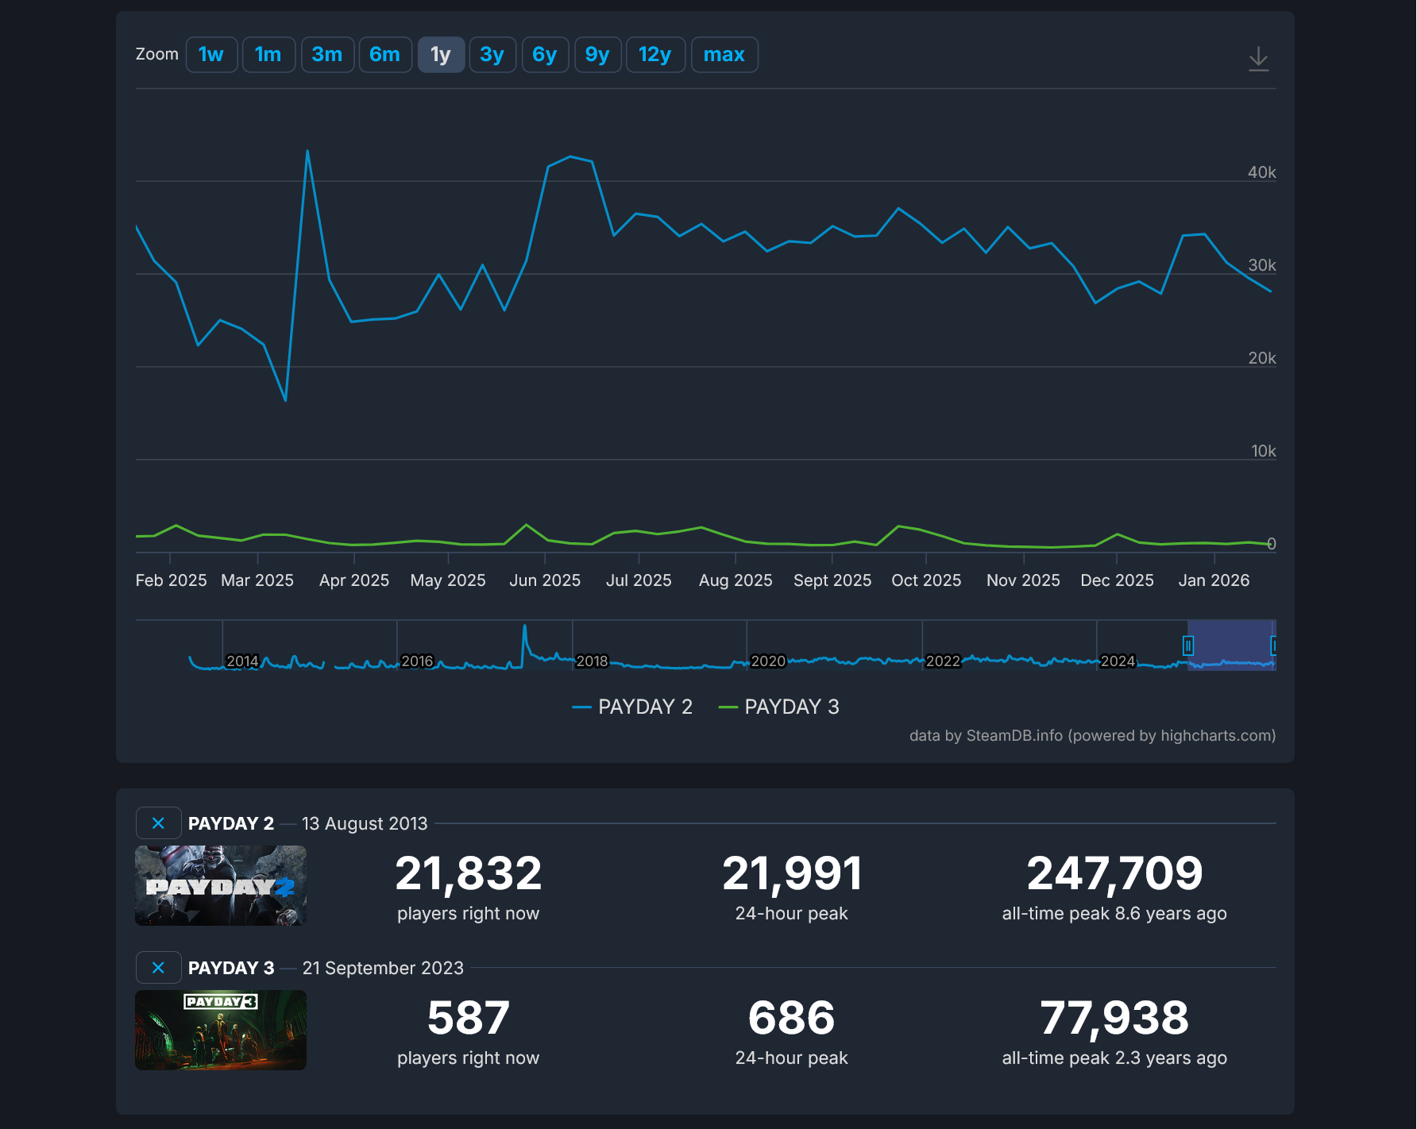Remove PAYDAY 2 from the comparison
Screen dimensions: 1417x1129
pyautogui.click(x=159, y=823)
